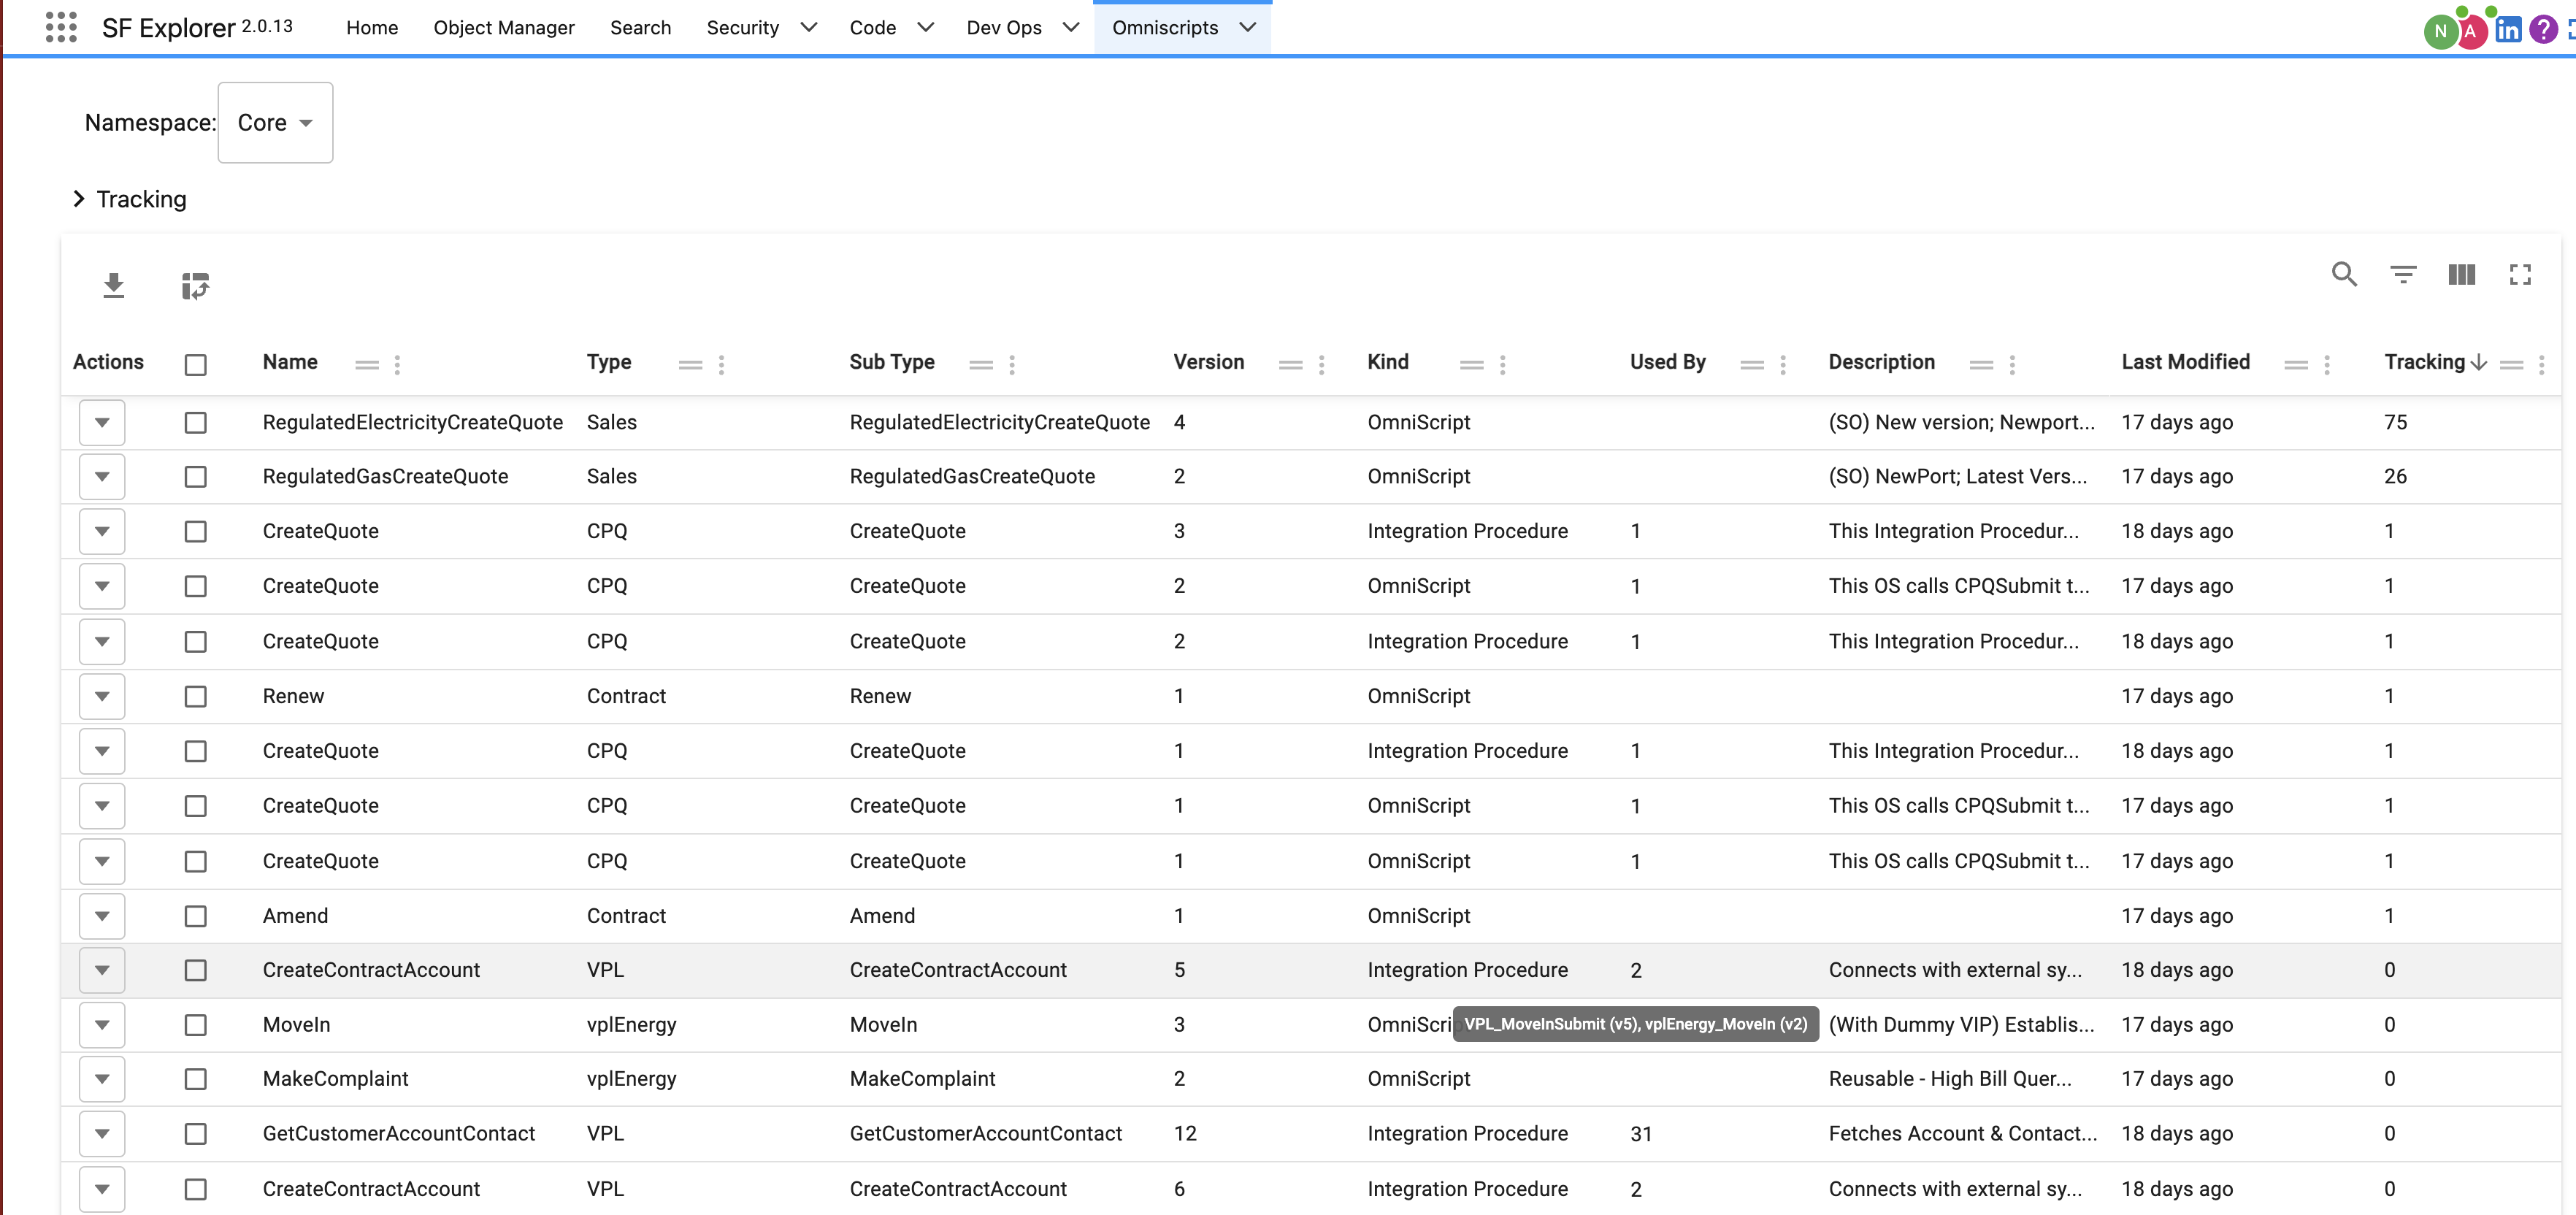Open actions dropdown for RegulatedElectricityCreateQuote row

pyautogui.click(x=102, y=422)
